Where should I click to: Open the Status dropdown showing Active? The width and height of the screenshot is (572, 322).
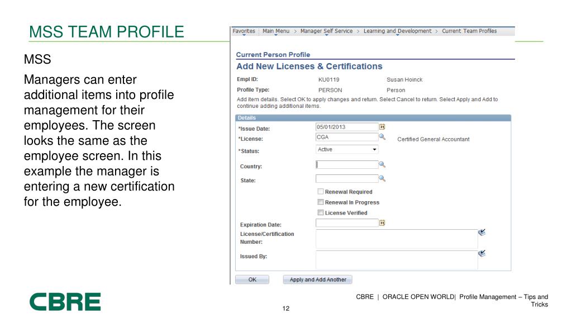(347, 149)
